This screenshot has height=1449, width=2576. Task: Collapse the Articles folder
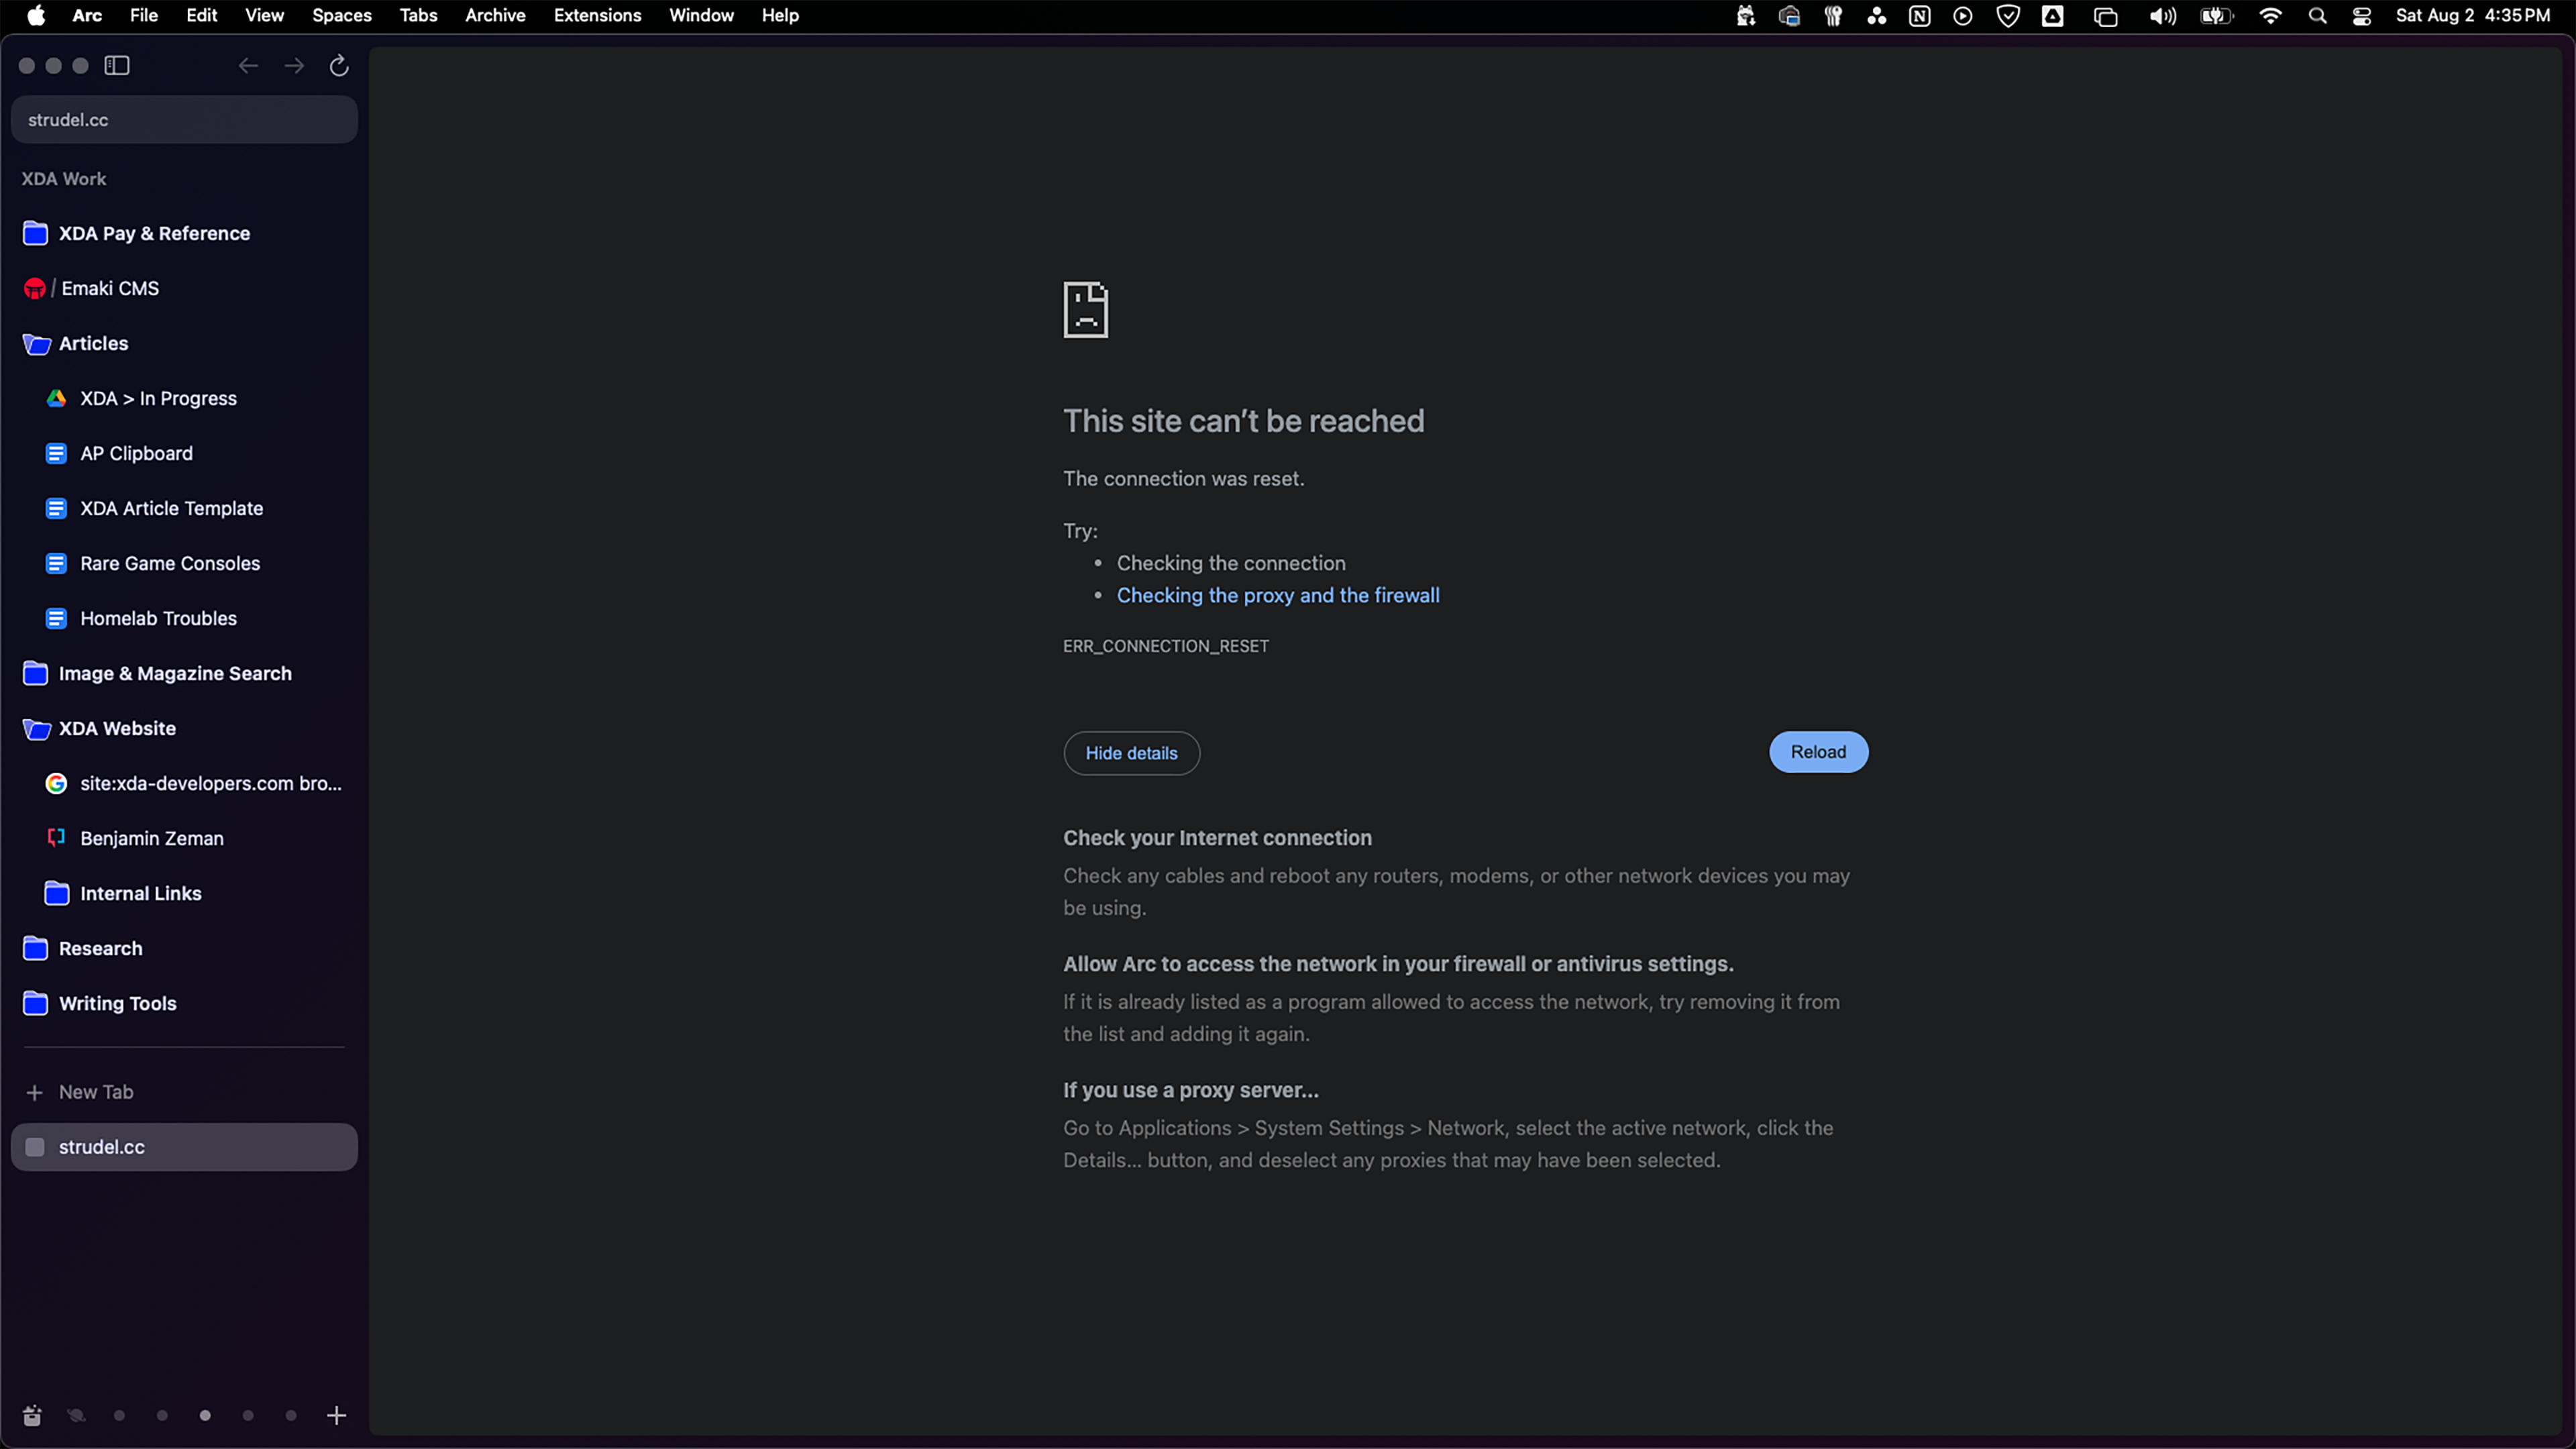tap(184, 343)
